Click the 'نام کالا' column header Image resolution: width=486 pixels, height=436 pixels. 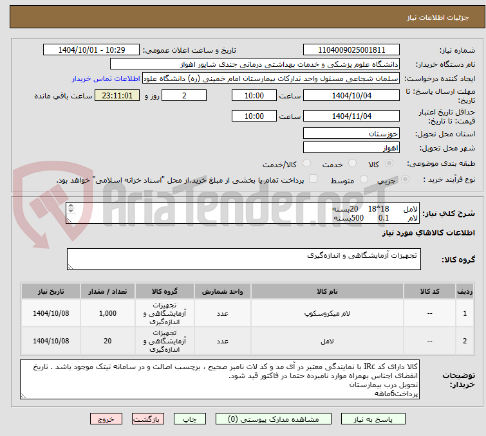tap(327, 291)
